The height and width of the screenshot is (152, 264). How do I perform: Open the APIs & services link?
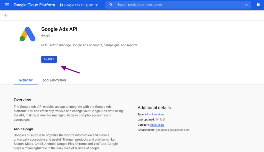pyautogui.click(x=154, y=114)
